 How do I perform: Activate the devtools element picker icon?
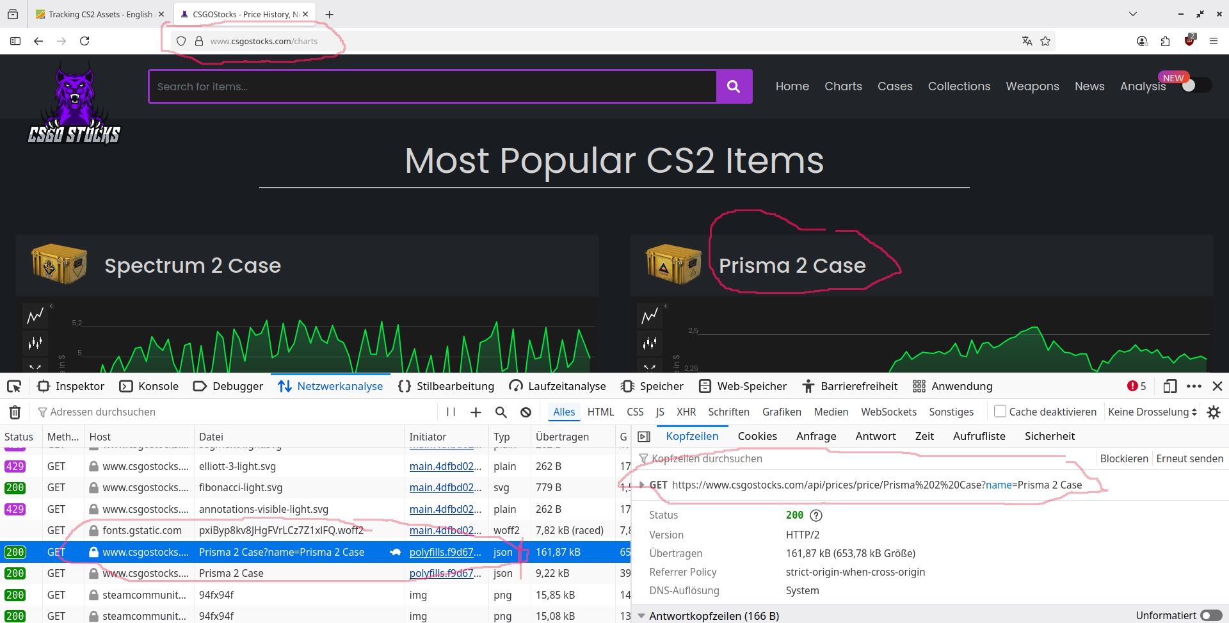point(14,386)
